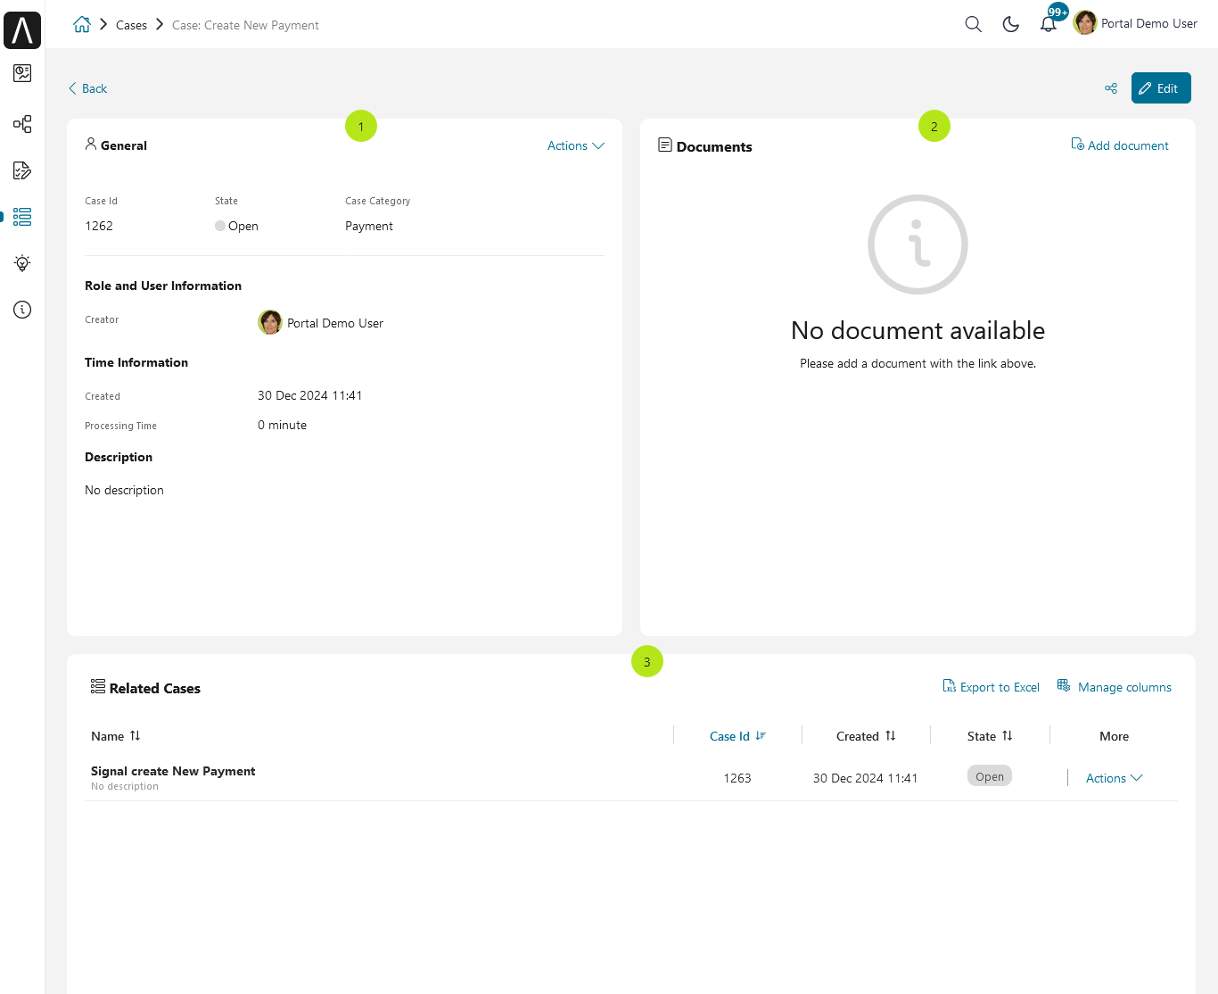Expand the Actions dropdown for case 1263
Image resolution: width=1218 pixels, height=994 pixels.
(x=1114, y=778)
